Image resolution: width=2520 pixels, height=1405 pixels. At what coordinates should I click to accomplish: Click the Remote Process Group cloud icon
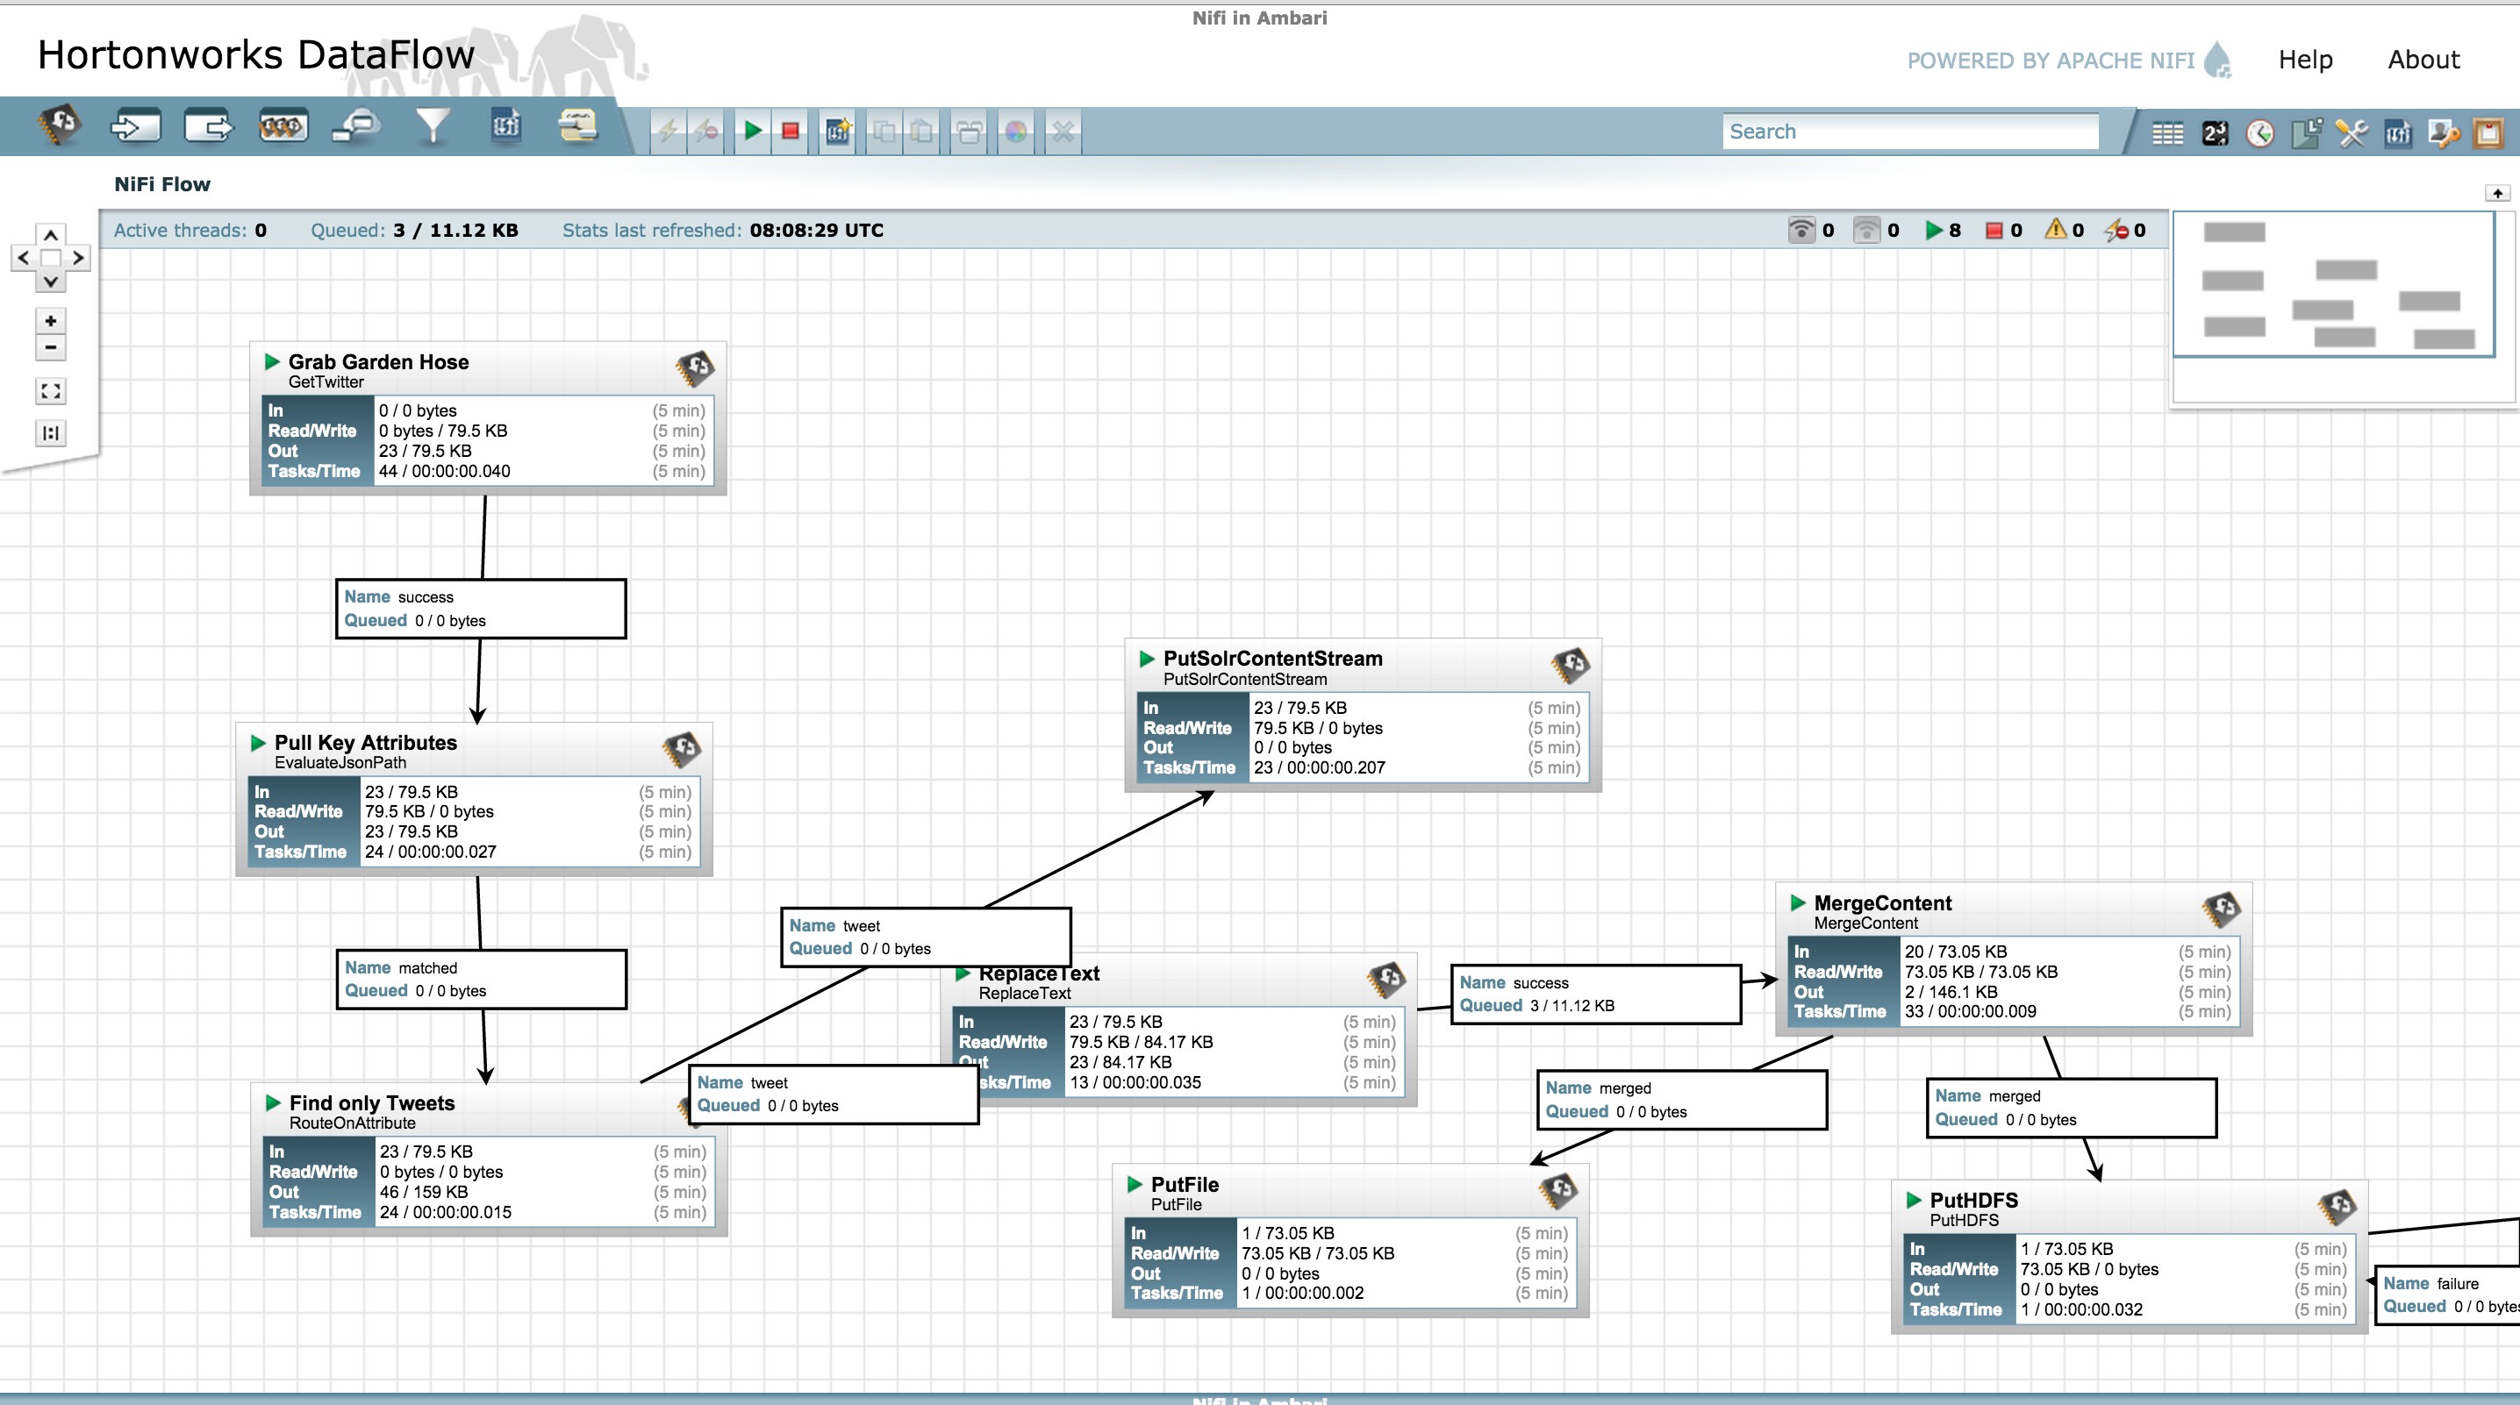coord(357,127)
